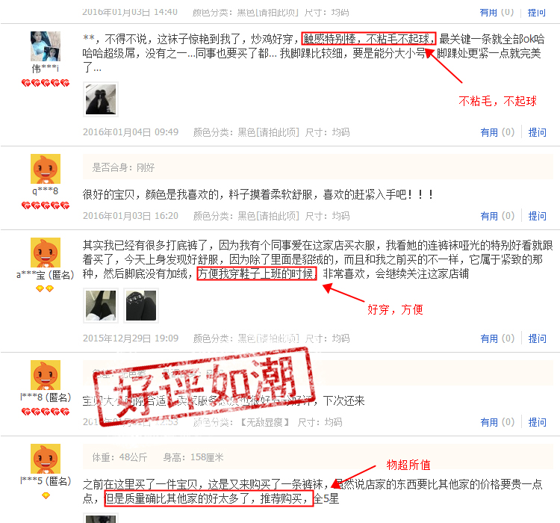This screenshot has height=523, width=560.
Task: Click yellow diamond rating under a***宝
Action: [x=45, y=288]
